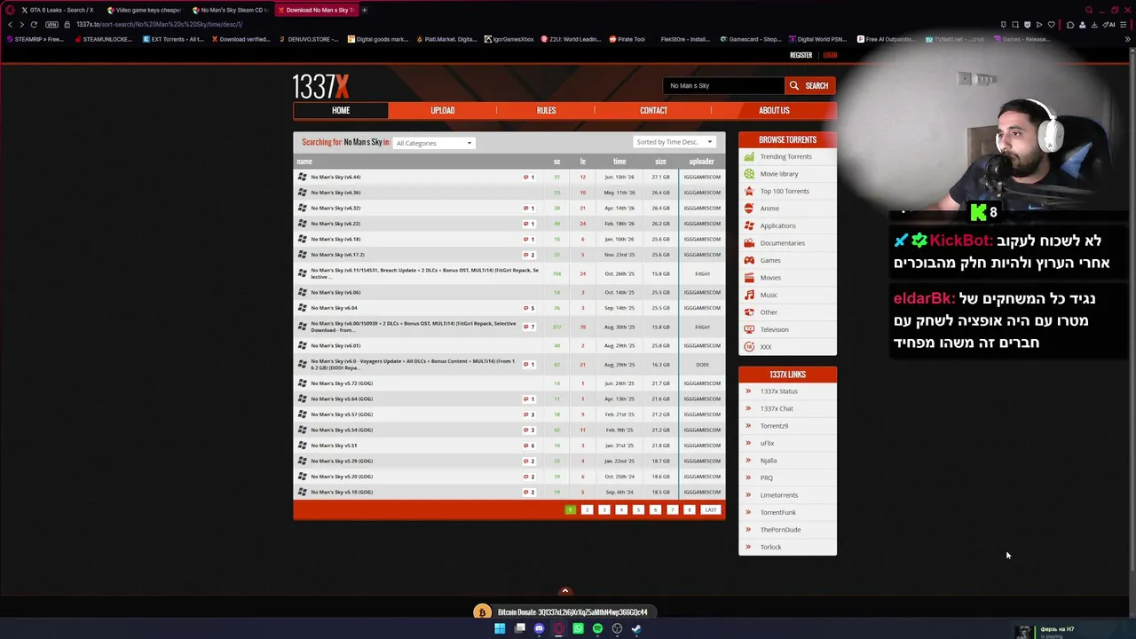Click the heart bookmark icon in browser toolbar
The width and height of the screenshot is (1136, 639).
click(1051, 24)
